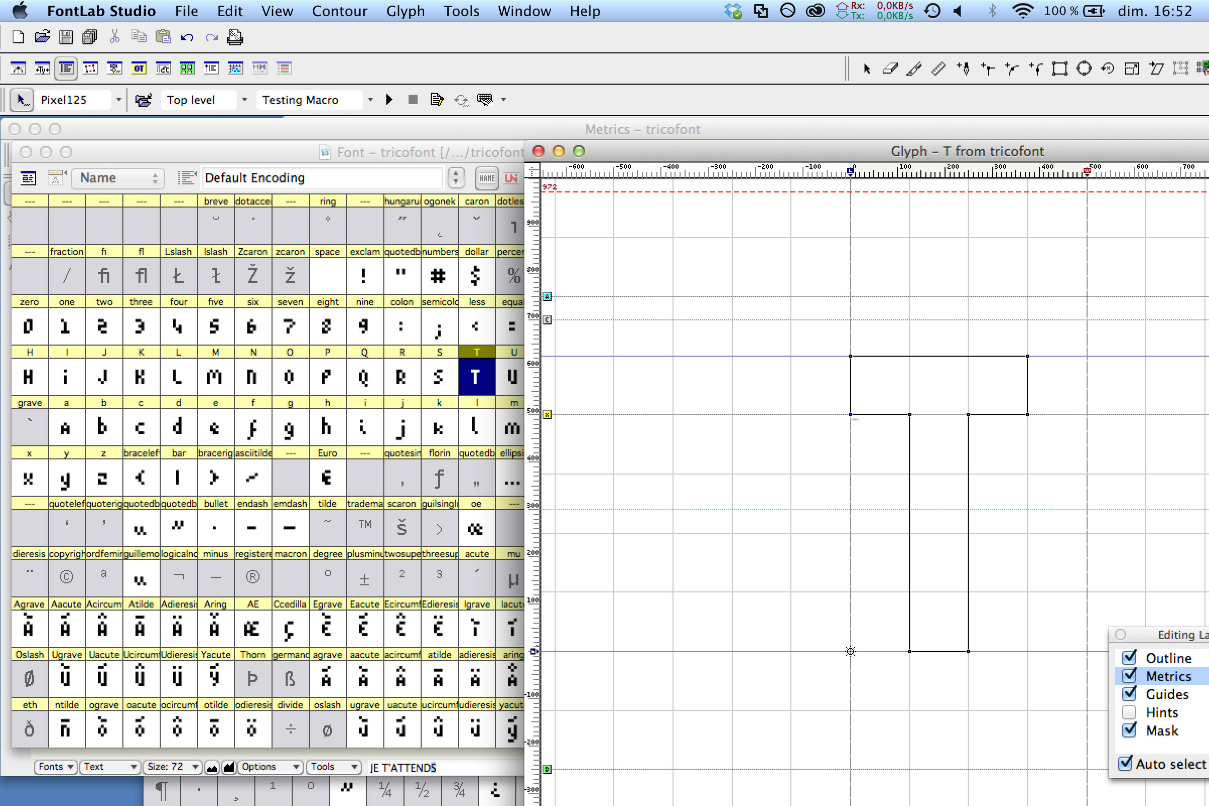Toggle the Guides layer checkbox
This screenshot has height=806, width=1209.
(1129, 694)
